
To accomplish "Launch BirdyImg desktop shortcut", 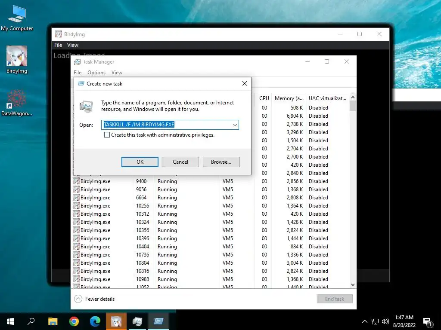I will coord(17,60).
